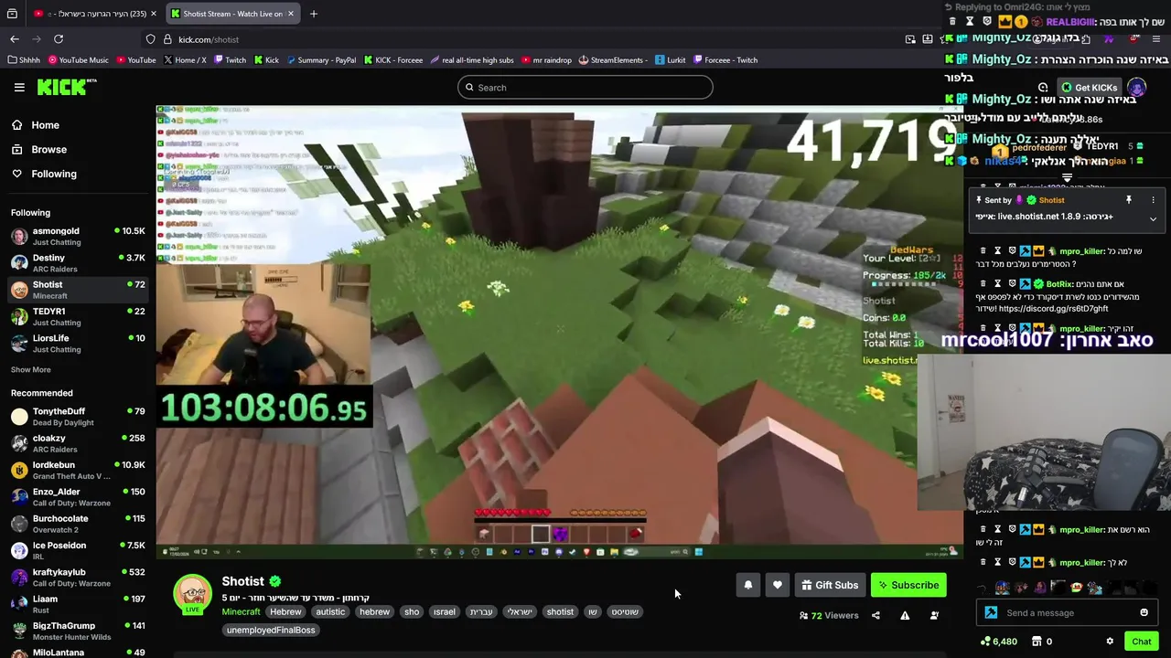Go to Home in sidebar
Viewport: 1171px width, 658px height.
point(45,125)
